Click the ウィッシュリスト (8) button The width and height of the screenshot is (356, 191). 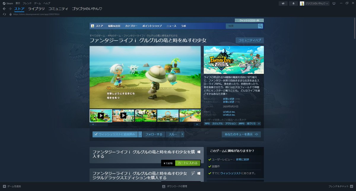[249, 20]
